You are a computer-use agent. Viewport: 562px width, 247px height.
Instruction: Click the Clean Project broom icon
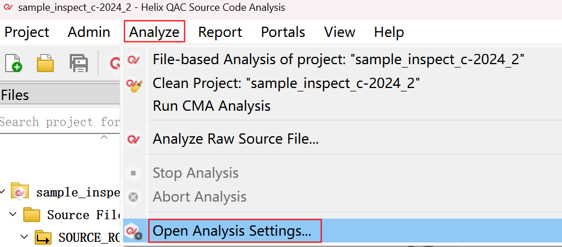pos(134,85)
